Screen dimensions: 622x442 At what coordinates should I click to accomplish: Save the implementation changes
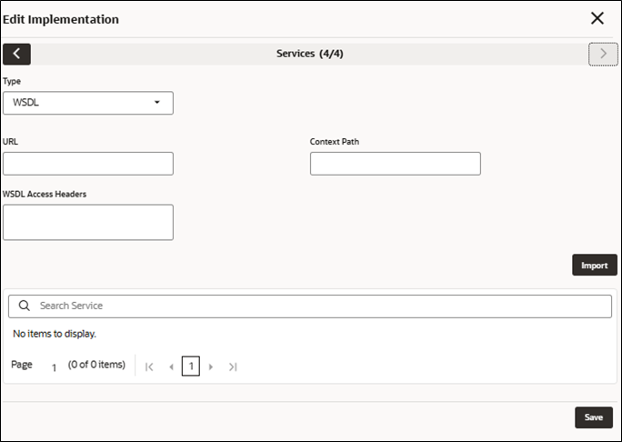[x=594, y=417]
